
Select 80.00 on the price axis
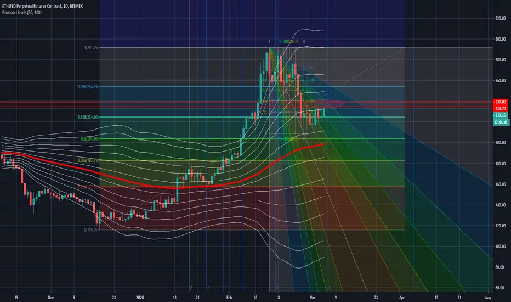tap(500, 267)
